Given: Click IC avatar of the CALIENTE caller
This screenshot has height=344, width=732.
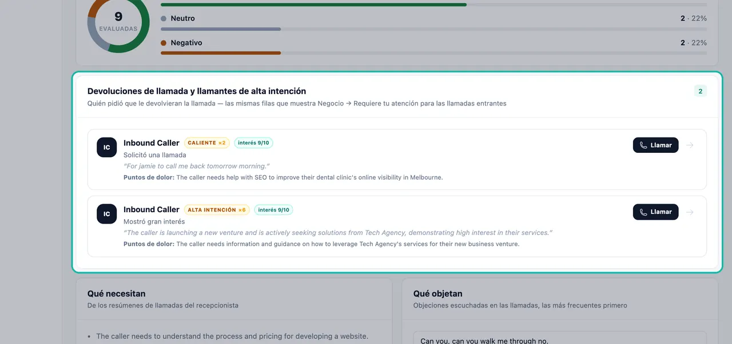Looking at the screenshot, I should coord(106,147).
